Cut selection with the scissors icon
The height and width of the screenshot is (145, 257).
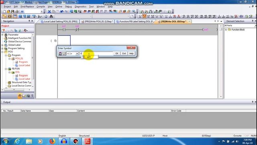[49, 11]
